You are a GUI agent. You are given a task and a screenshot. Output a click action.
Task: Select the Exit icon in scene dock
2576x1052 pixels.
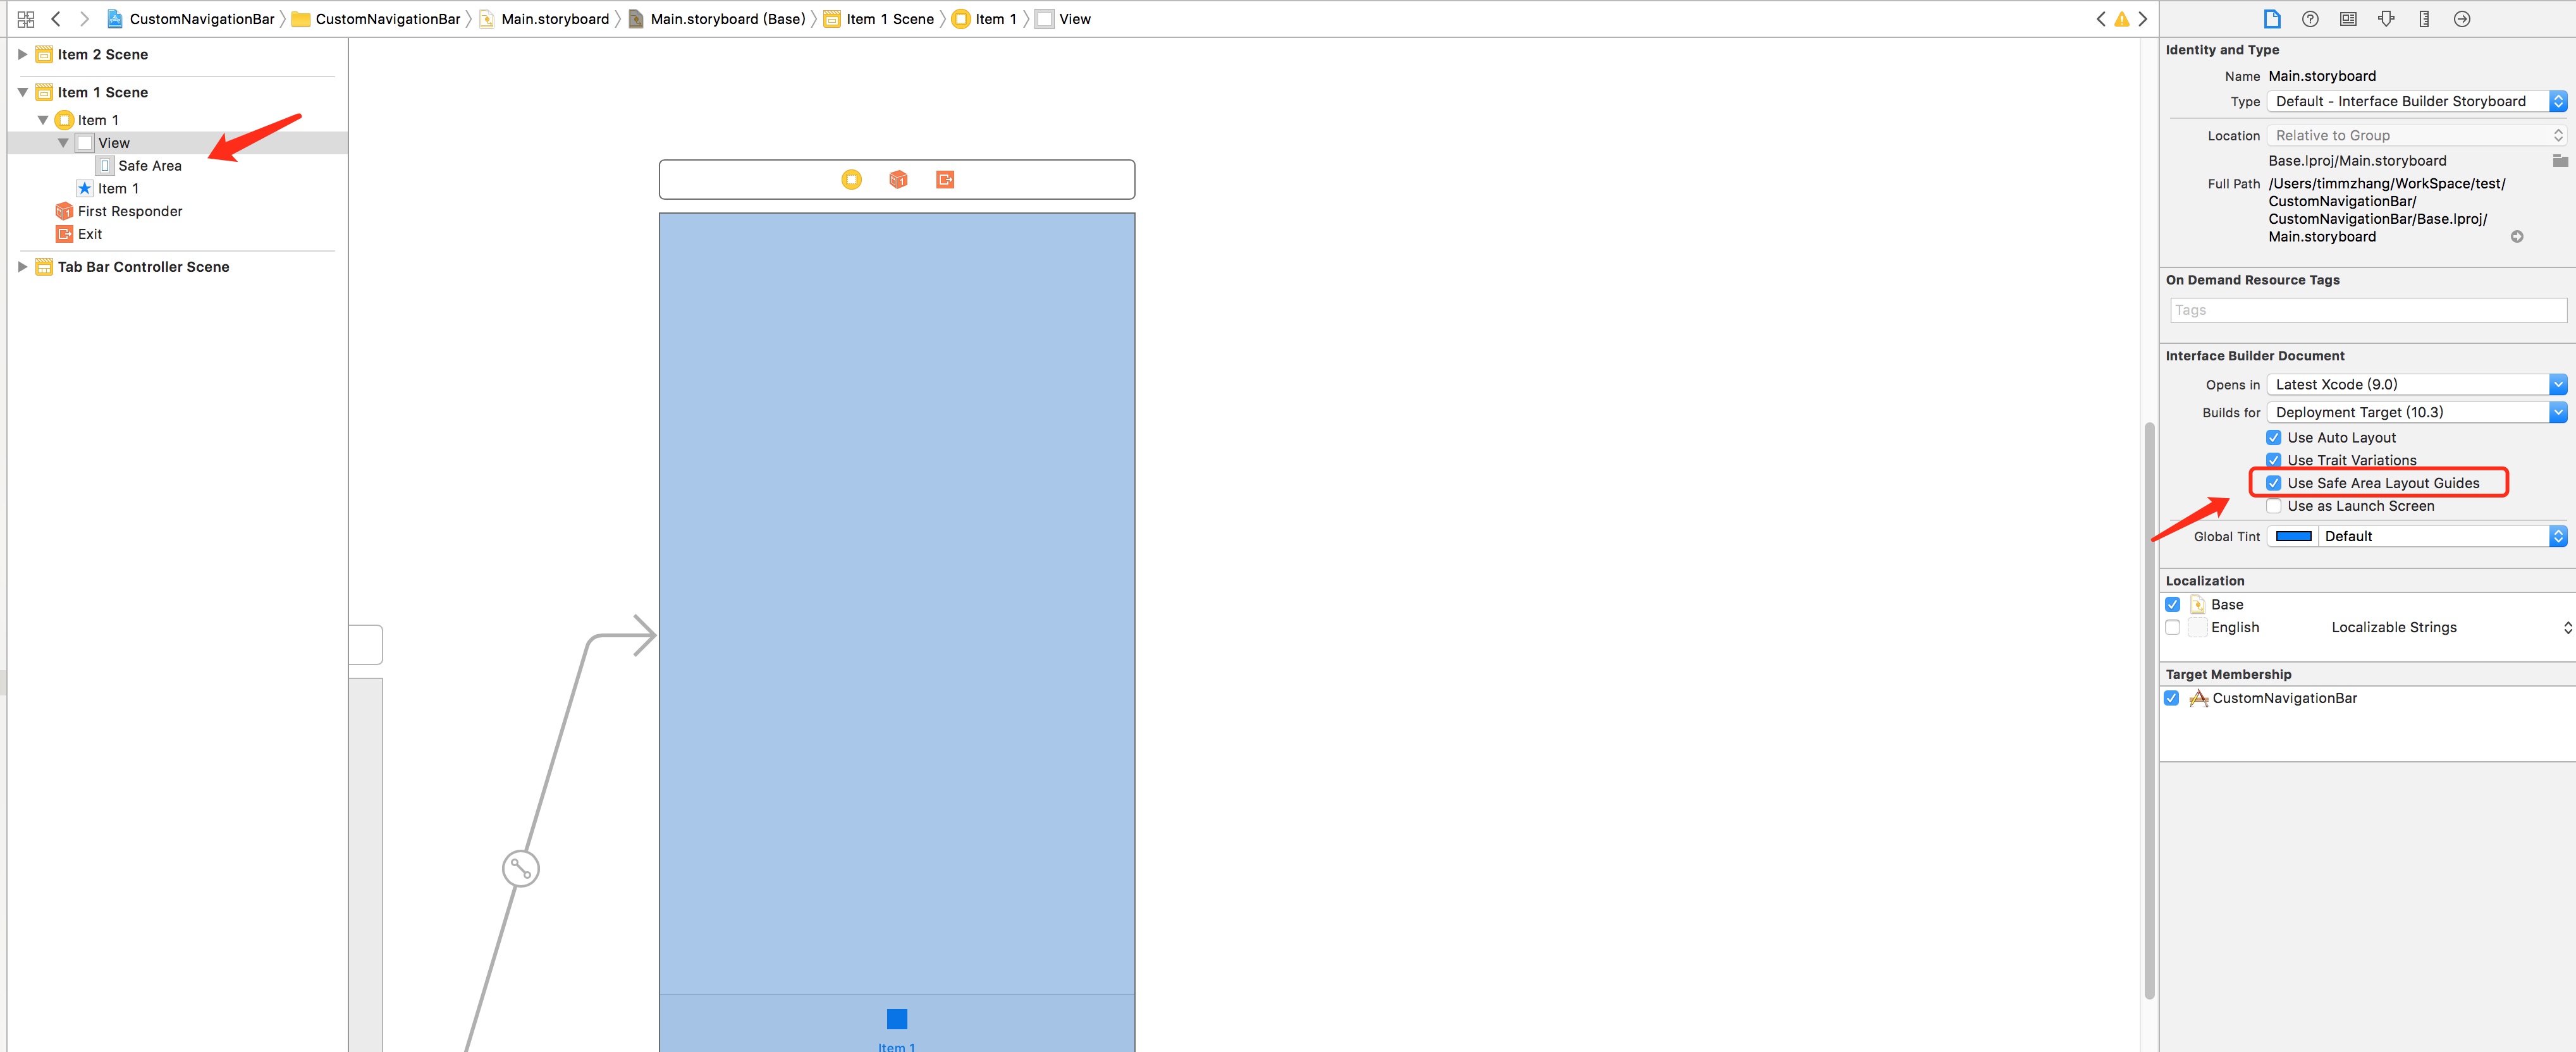point(945,179)
